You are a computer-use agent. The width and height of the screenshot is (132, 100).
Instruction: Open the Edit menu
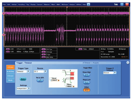[9, 5]
